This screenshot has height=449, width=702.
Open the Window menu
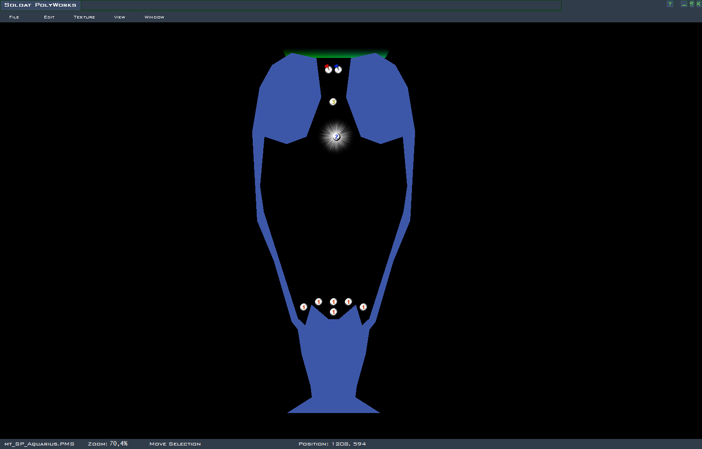154,17
